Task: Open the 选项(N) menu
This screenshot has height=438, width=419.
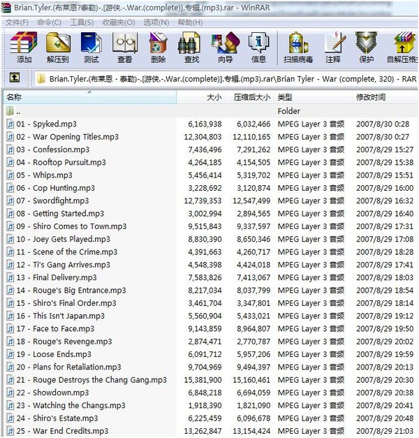Action: (x=156, y=22)
